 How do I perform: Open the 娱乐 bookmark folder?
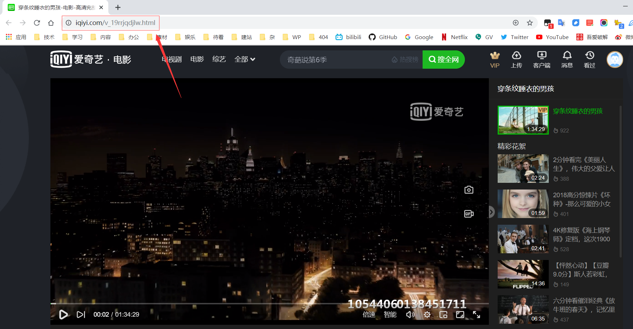click(185, 37)
